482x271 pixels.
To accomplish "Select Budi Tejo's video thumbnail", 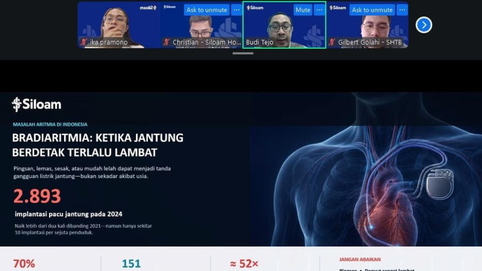I will point(284,25).
